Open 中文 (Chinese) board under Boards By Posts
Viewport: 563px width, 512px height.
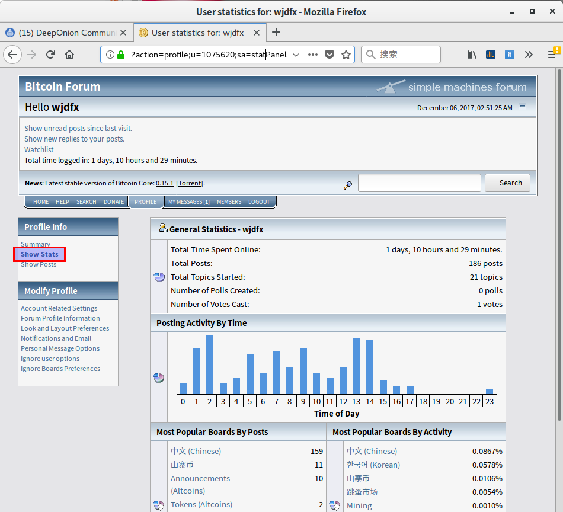(x=196, y=451)
